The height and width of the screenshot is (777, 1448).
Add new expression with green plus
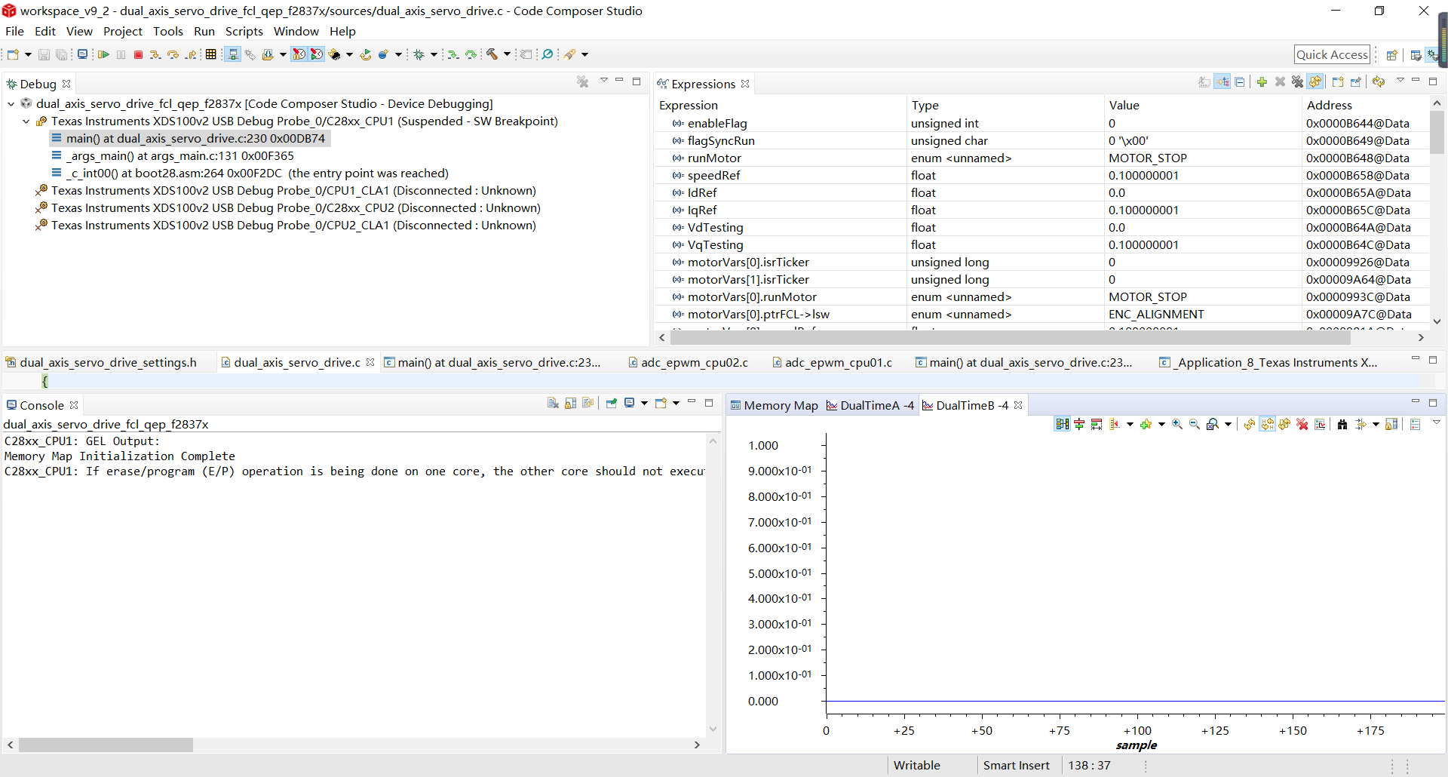(1262, 82)
